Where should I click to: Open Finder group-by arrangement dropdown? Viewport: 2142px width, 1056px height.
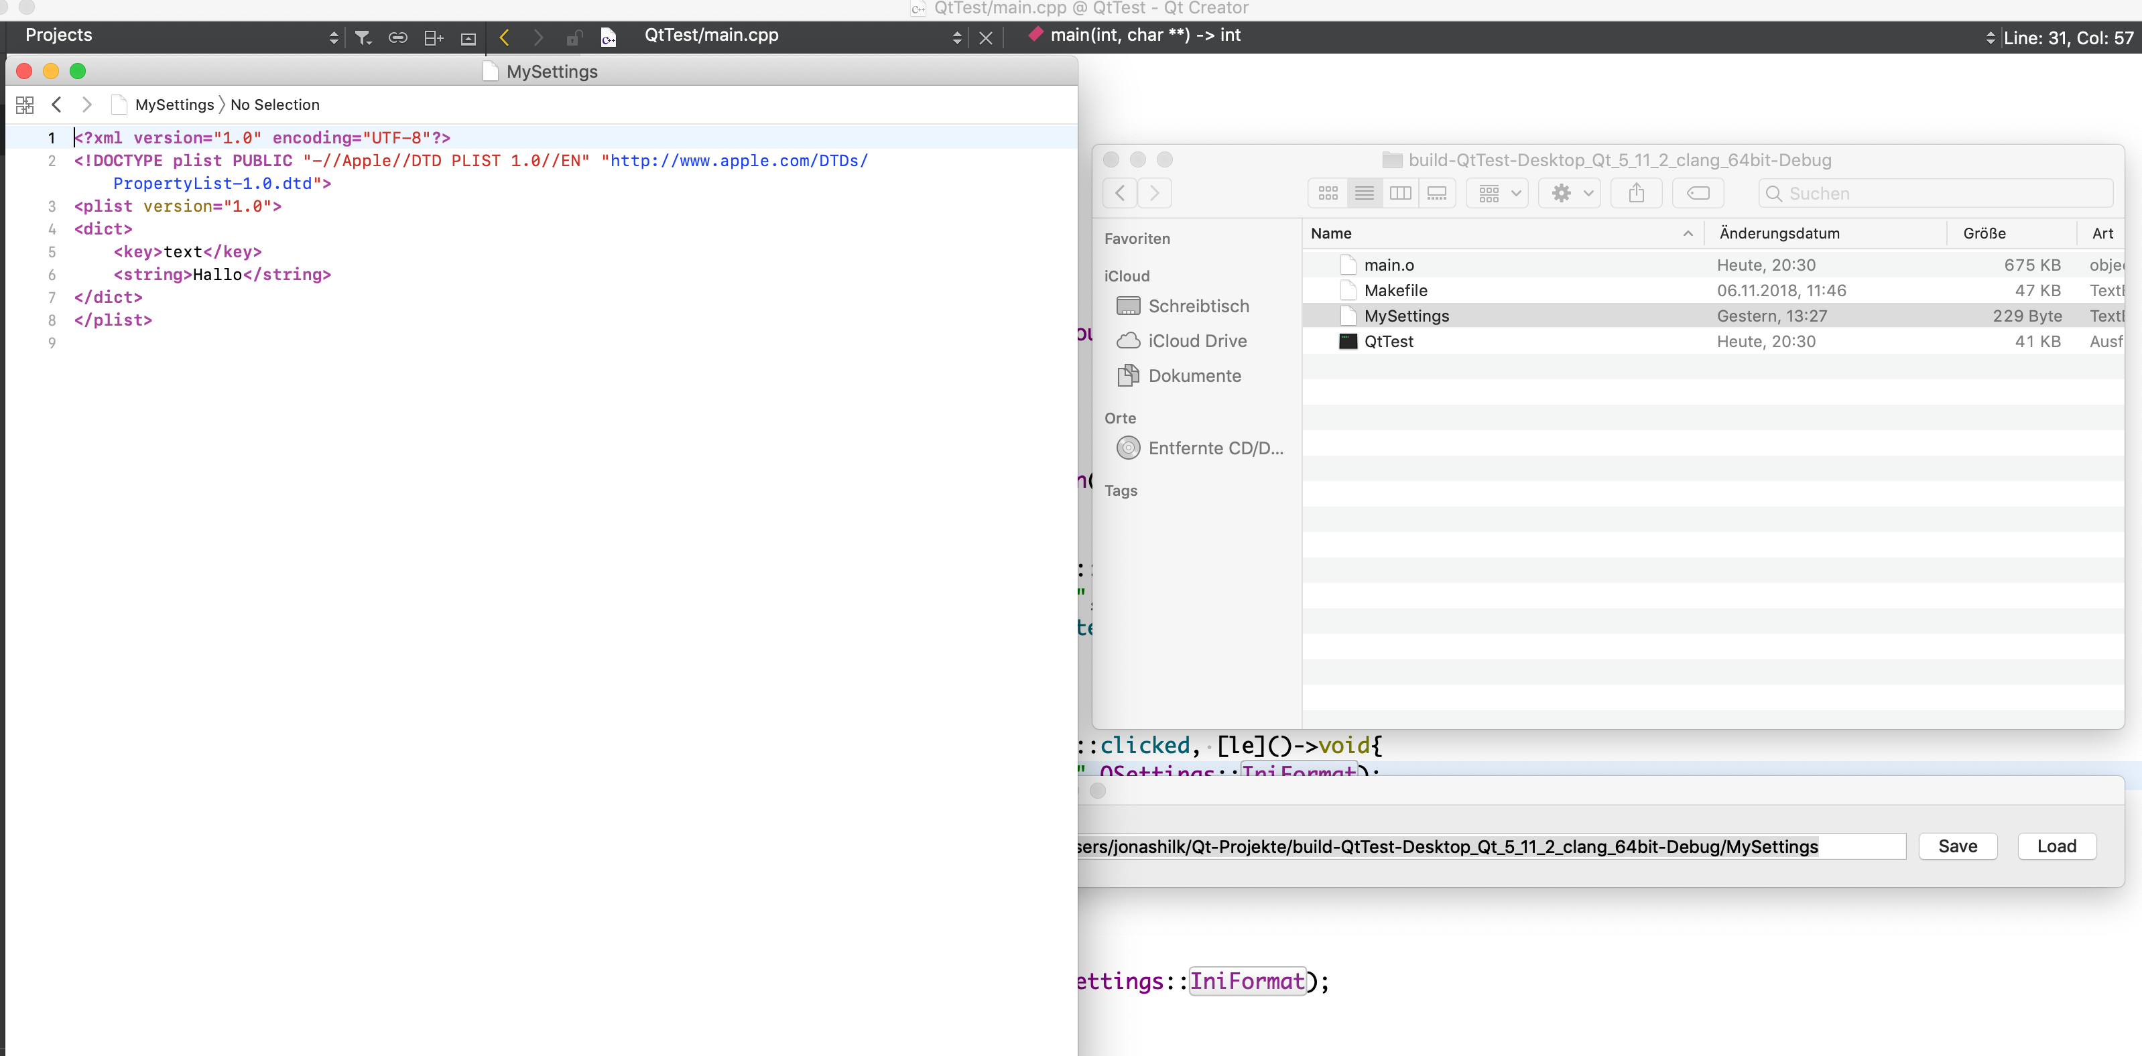[x=1499, y=193]
